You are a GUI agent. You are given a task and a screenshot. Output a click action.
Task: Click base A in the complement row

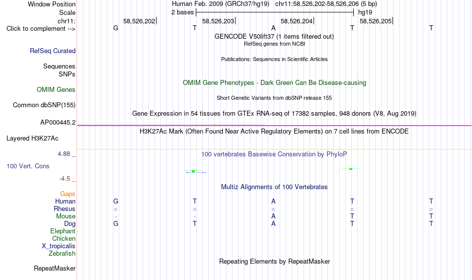click(273, 28)
